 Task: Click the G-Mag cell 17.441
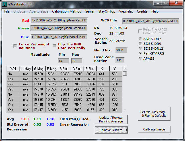coord(39,84)
